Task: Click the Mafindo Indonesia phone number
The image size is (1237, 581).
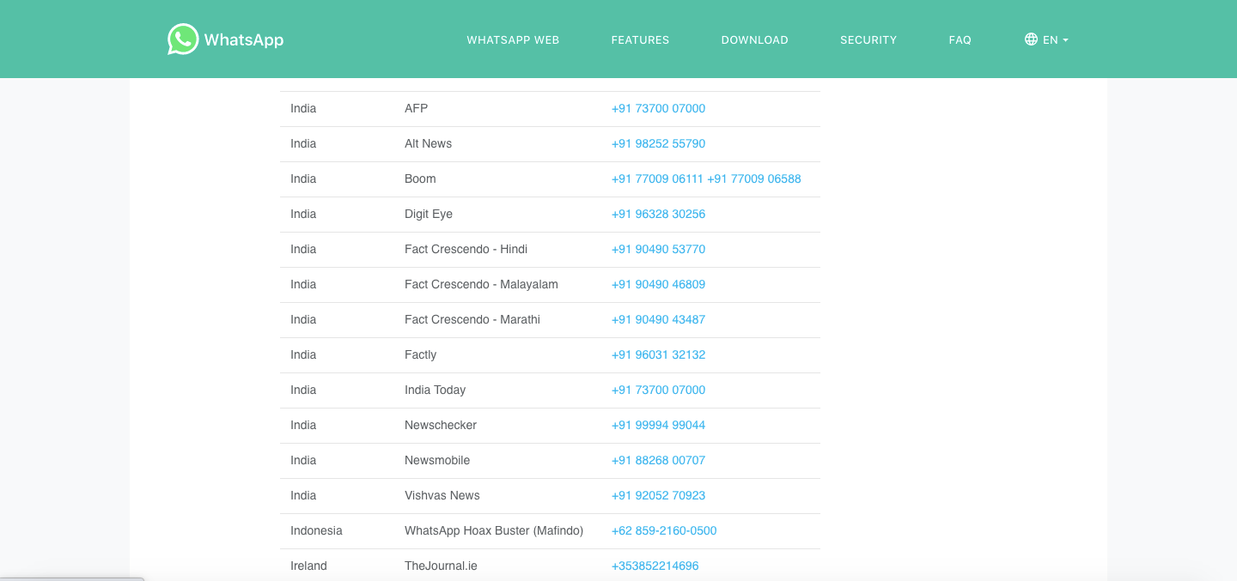Action: tap(664, 530)
